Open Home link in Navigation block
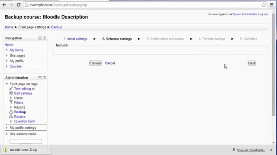 (9, 45)
